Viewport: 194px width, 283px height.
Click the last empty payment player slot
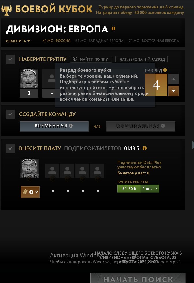(x=97, y=170)
